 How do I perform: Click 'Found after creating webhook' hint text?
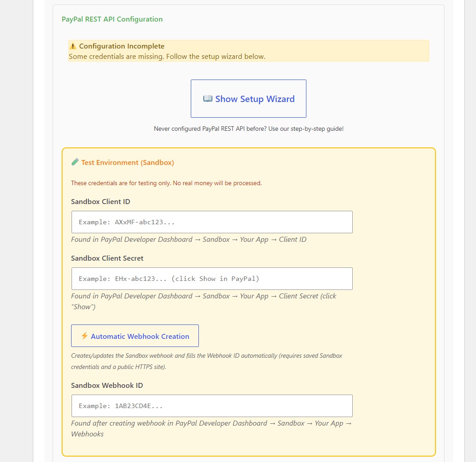(211, 428)
